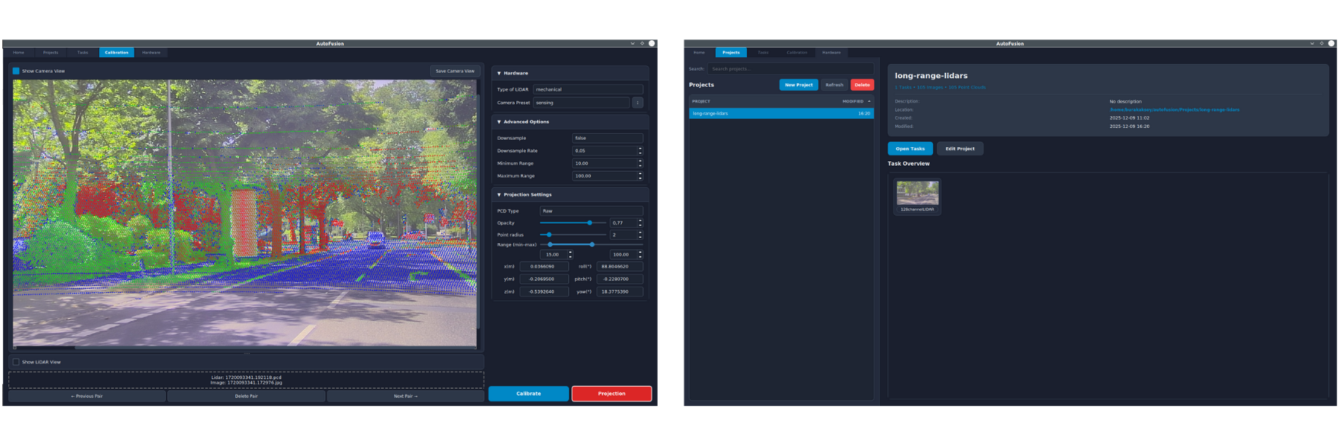Adjust Maximum Range with its spinner arrows
Image resolution: width=1339 pixels, height=446 pixels.
640,174
